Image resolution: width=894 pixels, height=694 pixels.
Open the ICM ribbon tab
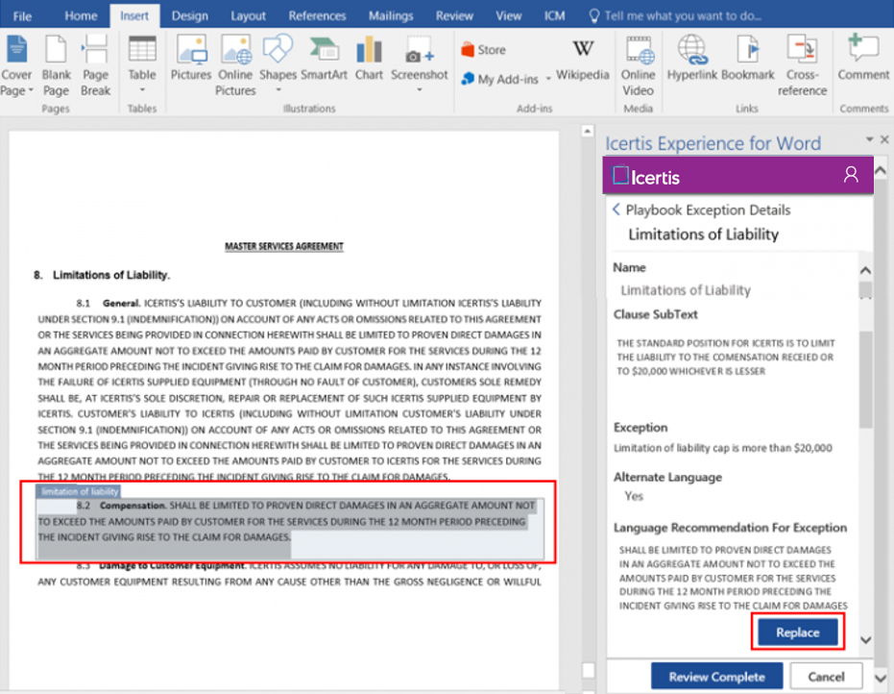click(554, 15)
